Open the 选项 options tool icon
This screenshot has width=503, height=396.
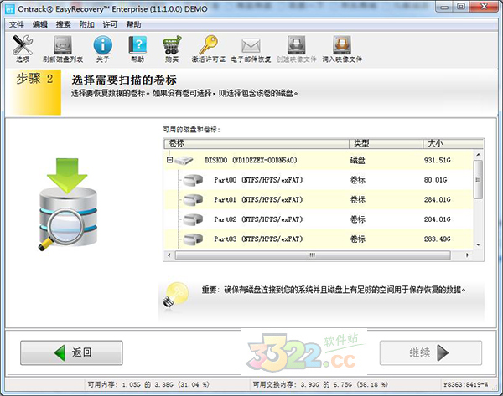pos(23,45)
